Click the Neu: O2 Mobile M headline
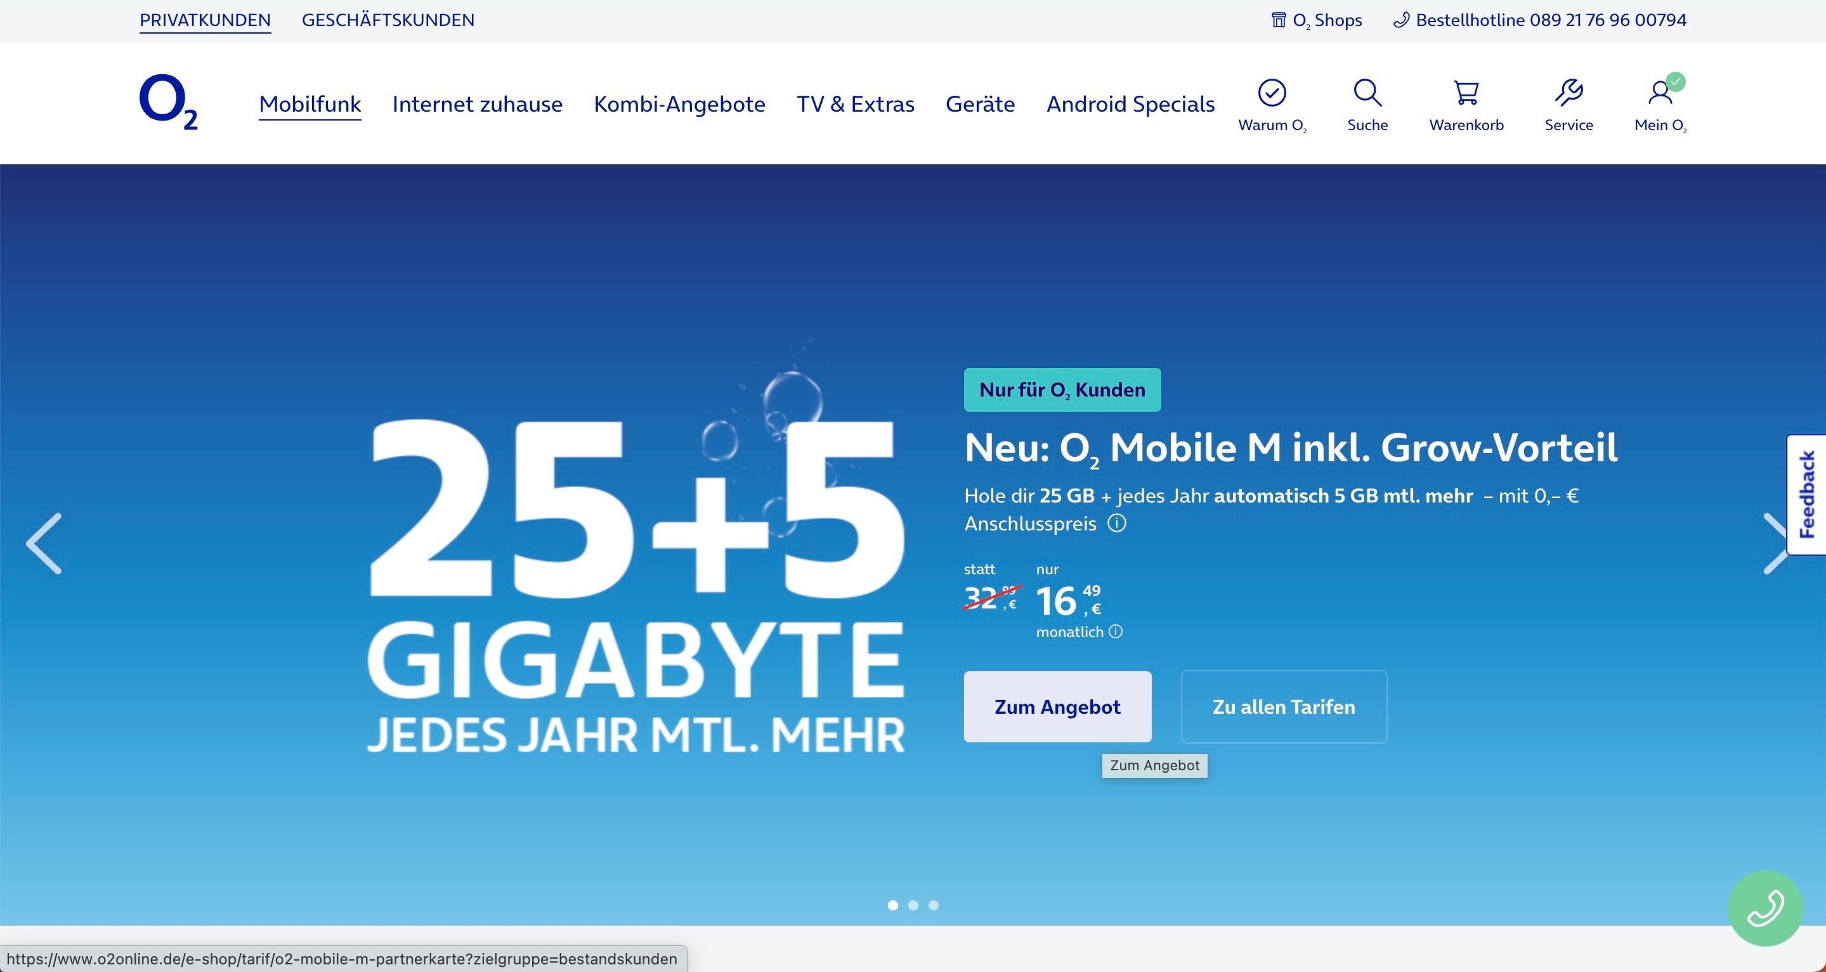The height and width of the screenshot is (972, 1826). 1291,448
